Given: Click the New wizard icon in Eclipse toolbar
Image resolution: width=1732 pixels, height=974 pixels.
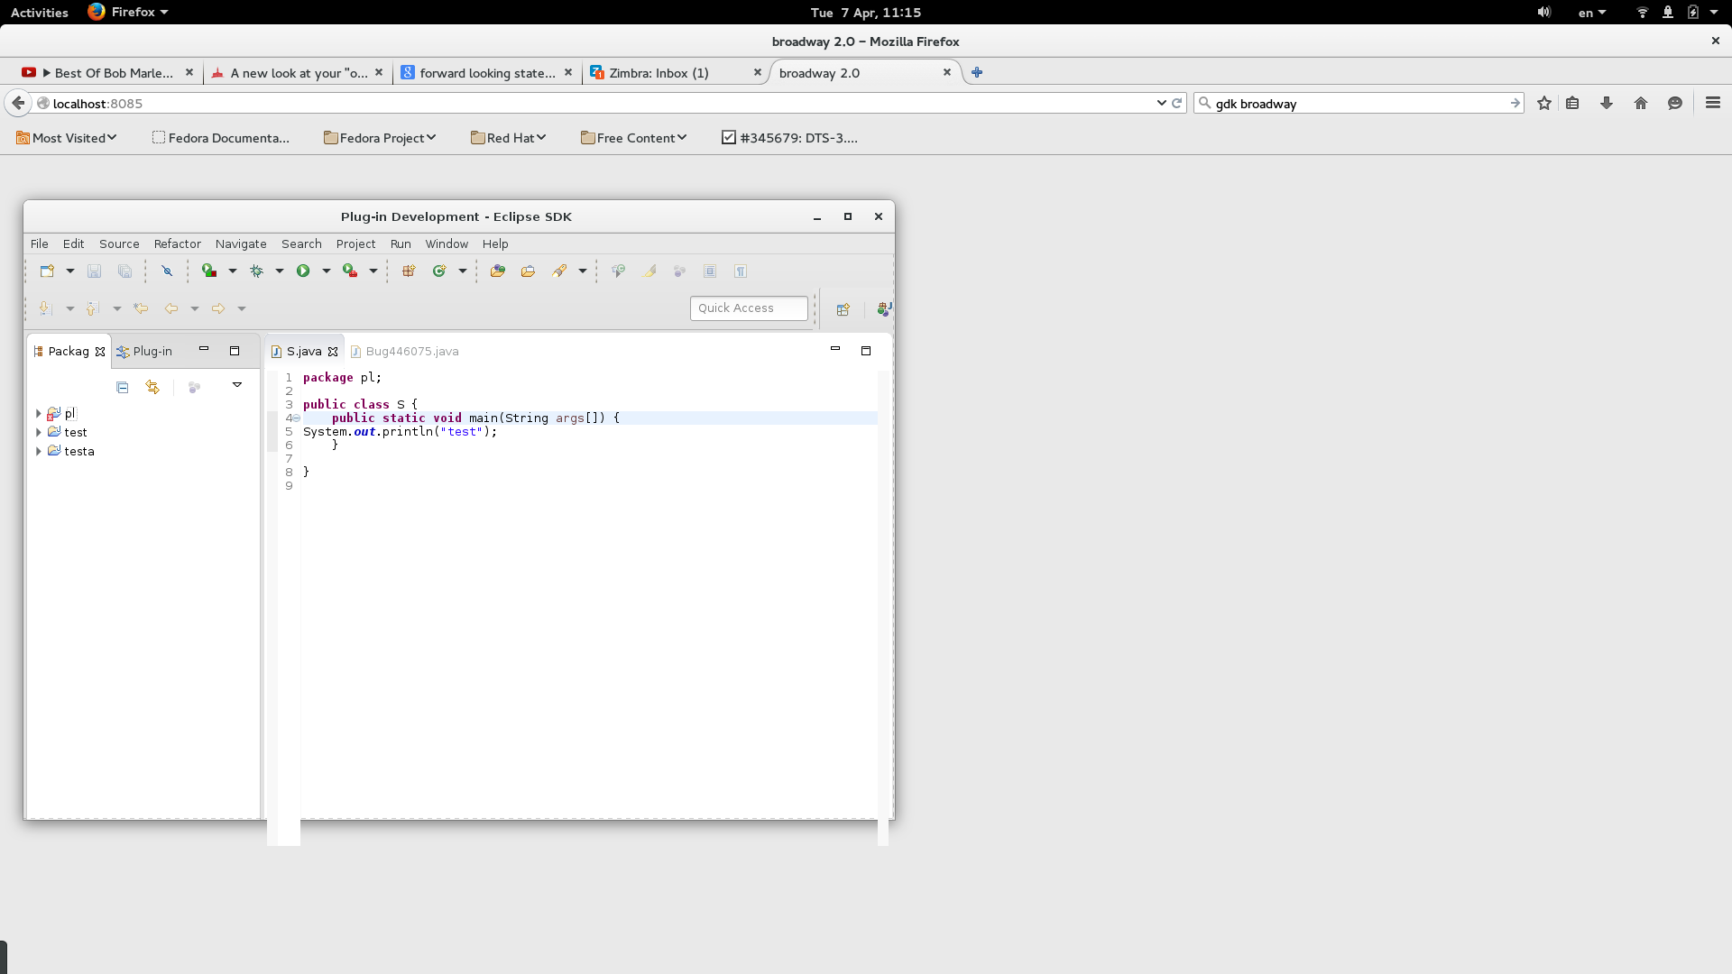Looking at the screenshot, I should (x=47, y=271).
